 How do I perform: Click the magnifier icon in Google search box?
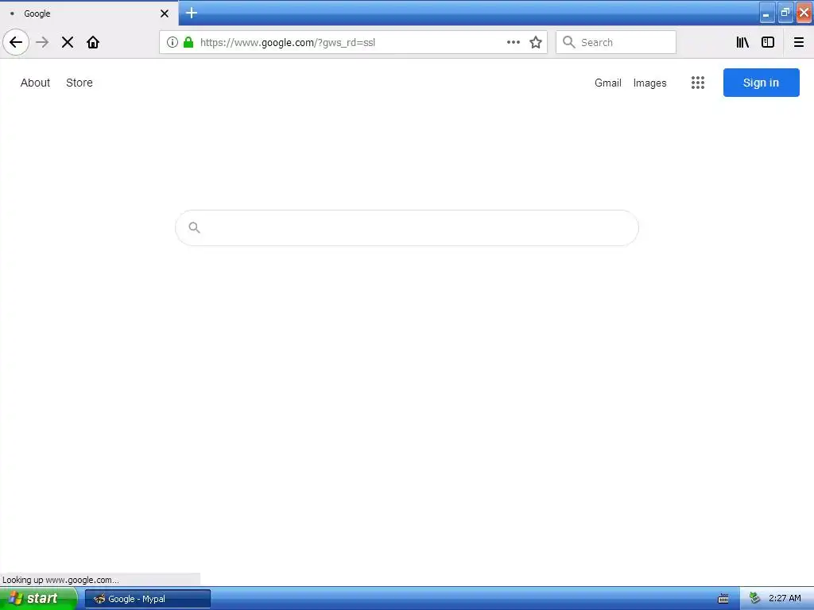click(x=194, y=228)
